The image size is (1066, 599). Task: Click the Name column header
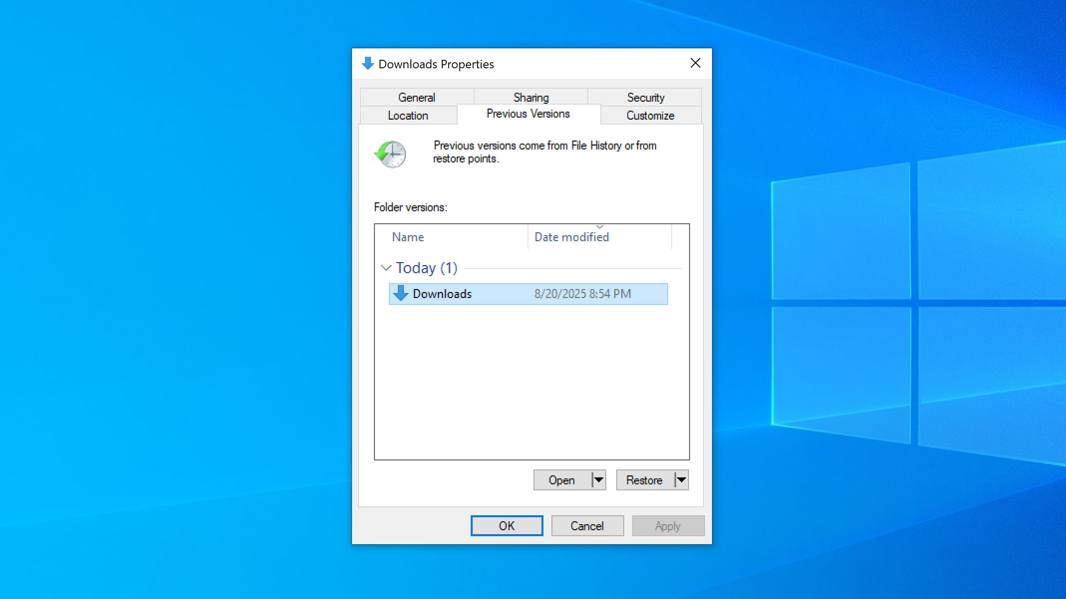407,237
